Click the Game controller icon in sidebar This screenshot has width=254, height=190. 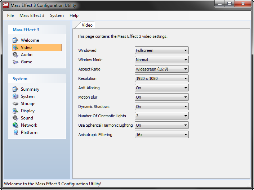pyautogui.click(x=15, y=62)
